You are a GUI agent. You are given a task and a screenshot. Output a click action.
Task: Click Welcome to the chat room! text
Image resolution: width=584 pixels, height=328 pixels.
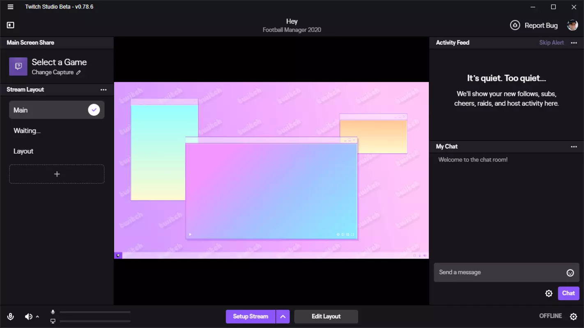473,160
